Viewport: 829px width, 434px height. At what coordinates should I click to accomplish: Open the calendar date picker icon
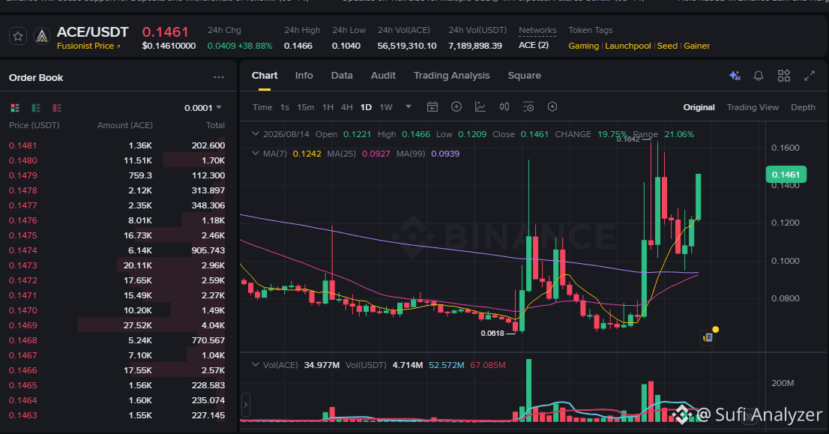pos(432,106)
